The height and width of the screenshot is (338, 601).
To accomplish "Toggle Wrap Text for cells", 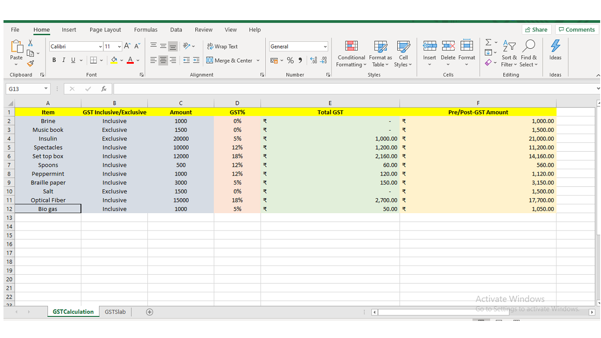I will click(223, 46).
